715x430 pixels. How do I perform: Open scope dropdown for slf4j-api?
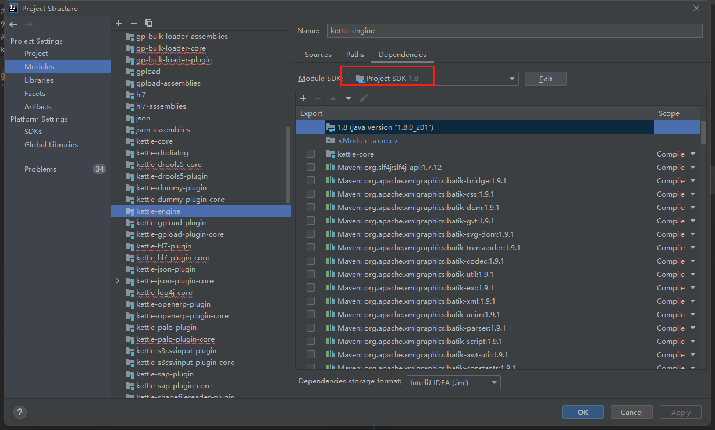pyautogui.click(x=692, y=168)
